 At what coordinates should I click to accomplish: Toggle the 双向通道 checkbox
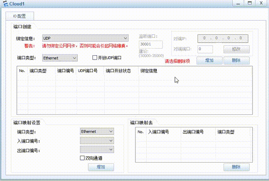[x=82, y=158]
